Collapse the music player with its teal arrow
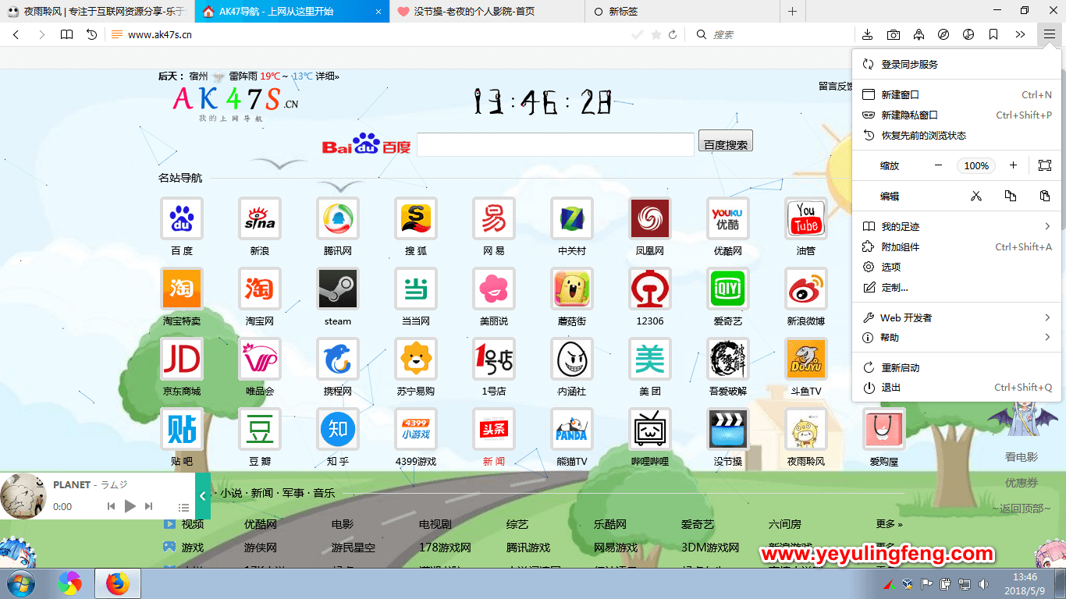 203,496
